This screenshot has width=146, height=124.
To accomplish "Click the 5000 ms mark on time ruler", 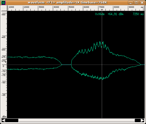I will click(71, 7).
